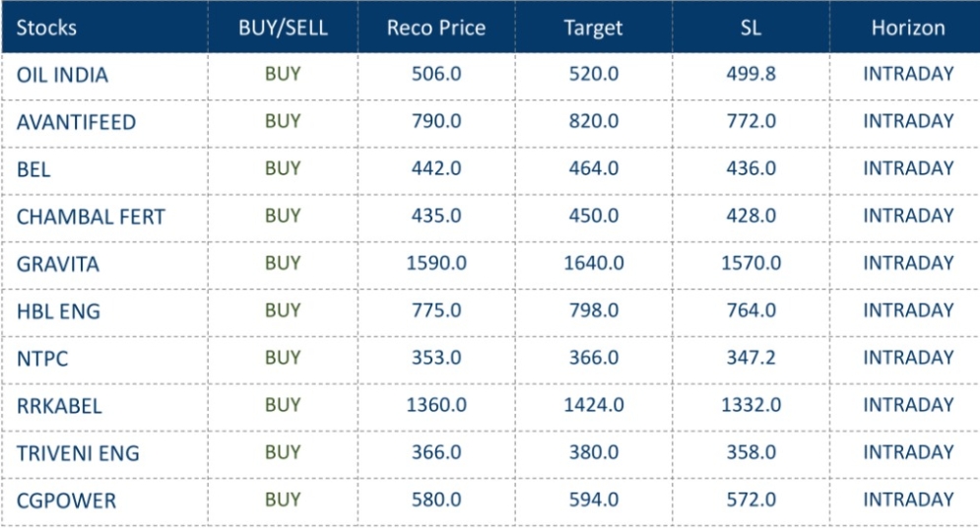This screenshot has width=980, height=530.
Task: Click OIL INDIA target value 520.0
Action: click(594, 74)
